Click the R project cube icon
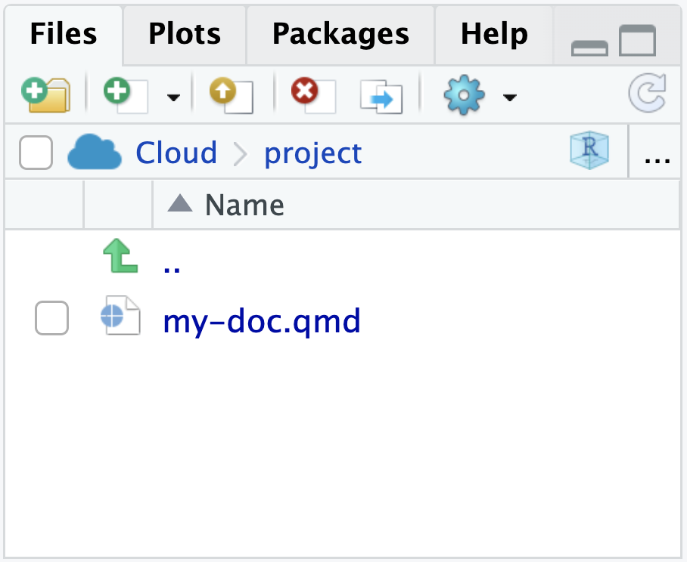This screenshot has width=687, height=562. [589, 151]
